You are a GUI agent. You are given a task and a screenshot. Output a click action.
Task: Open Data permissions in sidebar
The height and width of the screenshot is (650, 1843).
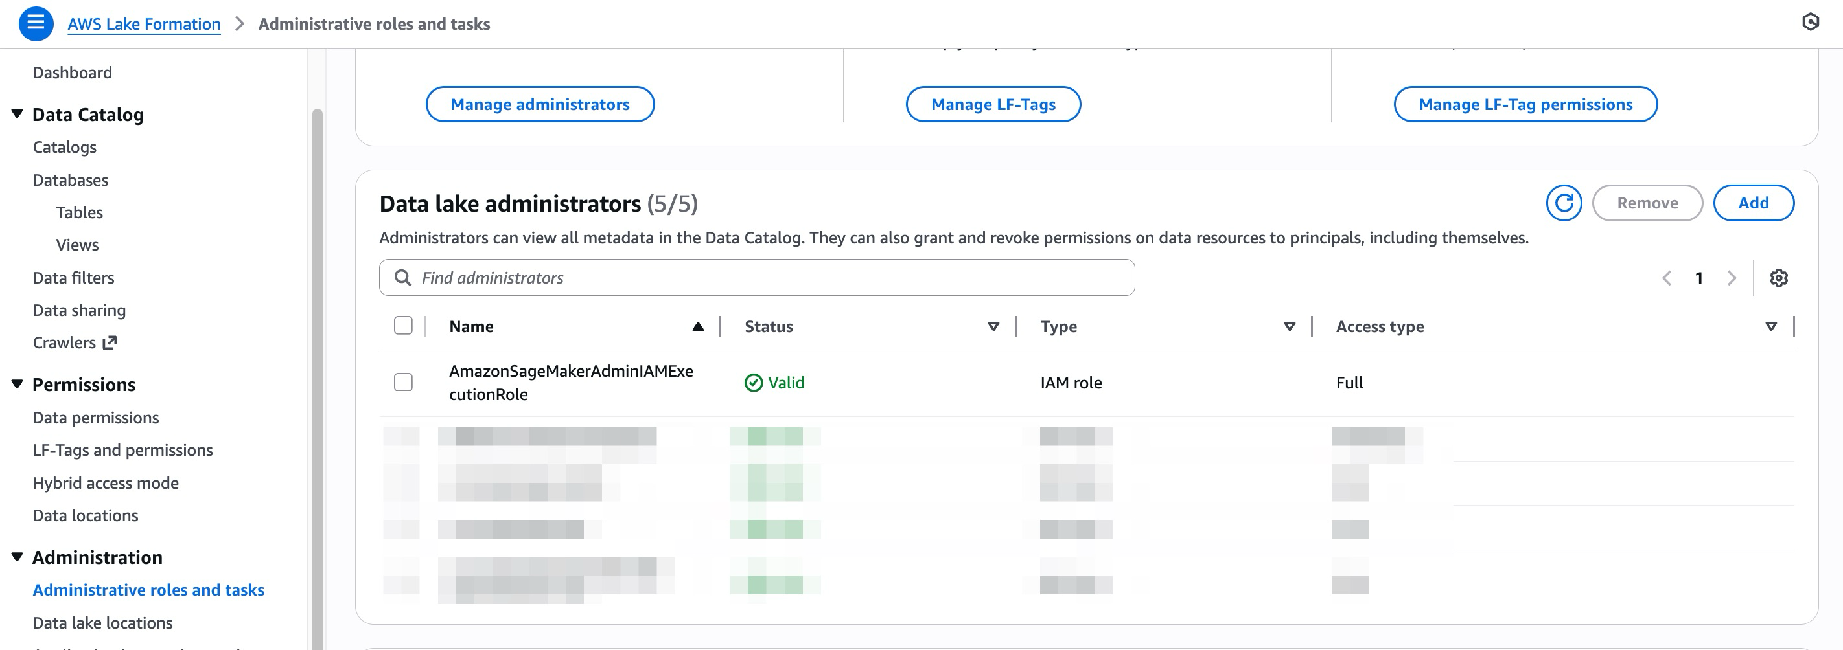click(96, 418)
